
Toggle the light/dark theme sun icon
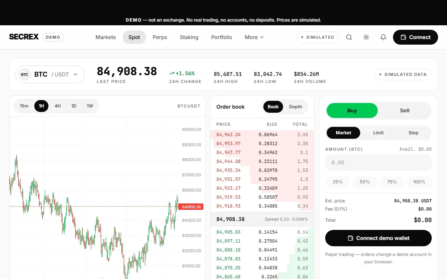click(x=366, y=37)
